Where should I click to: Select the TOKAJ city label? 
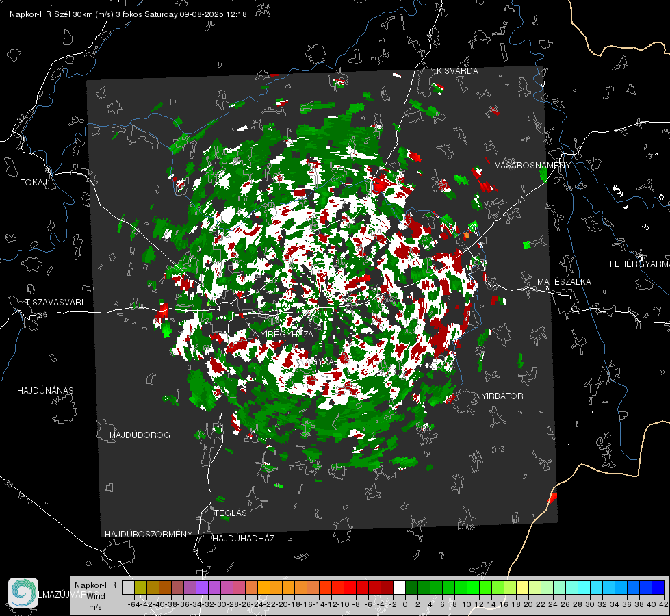(34, 183)
